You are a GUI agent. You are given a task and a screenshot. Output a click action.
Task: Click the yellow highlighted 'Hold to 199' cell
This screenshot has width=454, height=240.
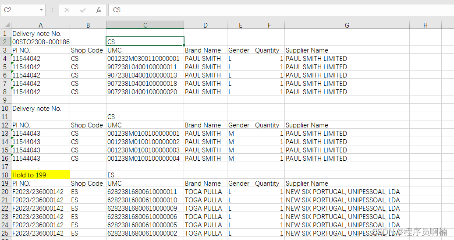(40, 175)
